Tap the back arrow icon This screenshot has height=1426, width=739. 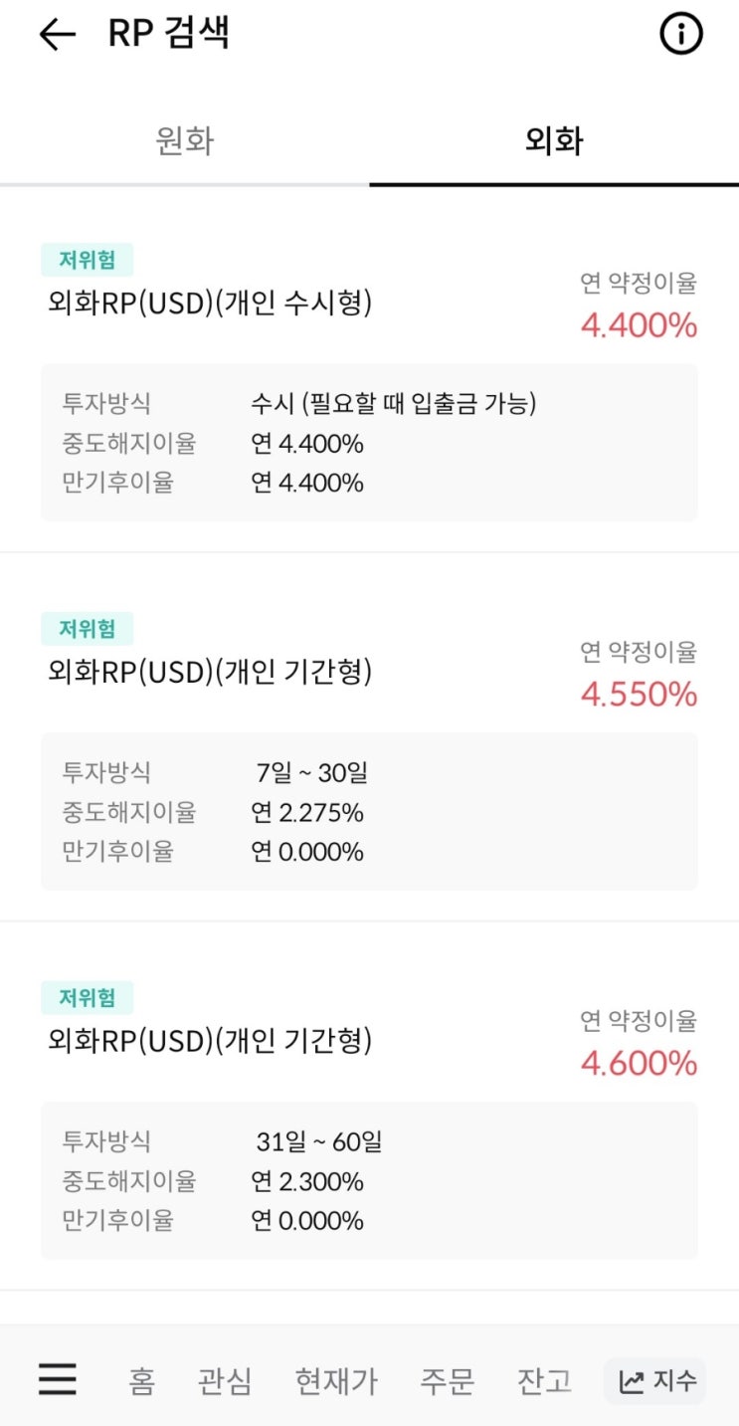(x=57, y=35)
